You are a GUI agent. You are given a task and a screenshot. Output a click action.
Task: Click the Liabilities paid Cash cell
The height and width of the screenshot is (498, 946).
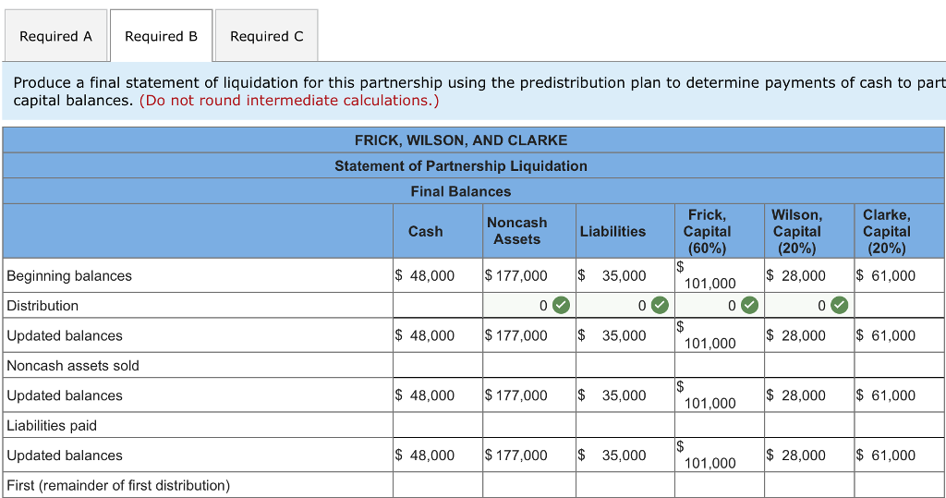point(438,425)
